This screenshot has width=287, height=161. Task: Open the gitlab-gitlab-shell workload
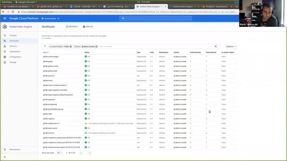[50, 71]
